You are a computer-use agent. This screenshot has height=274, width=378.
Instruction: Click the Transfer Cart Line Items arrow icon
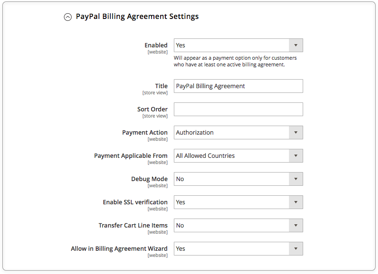296,226
